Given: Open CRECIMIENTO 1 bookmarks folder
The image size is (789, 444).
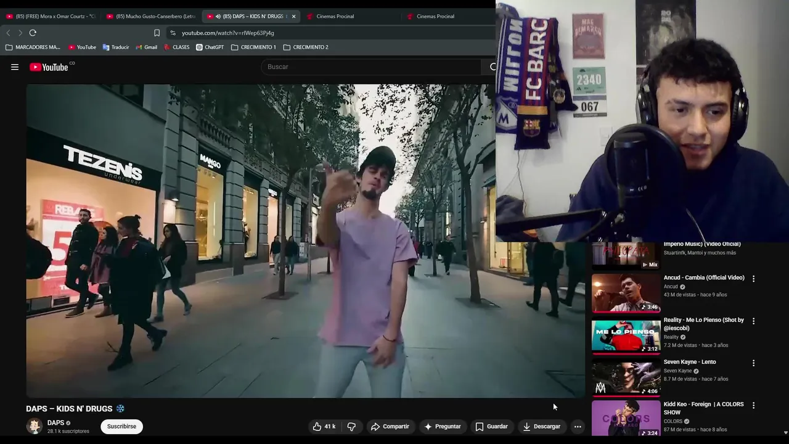Looking at the screenshot, I should (x=253, y=47).
